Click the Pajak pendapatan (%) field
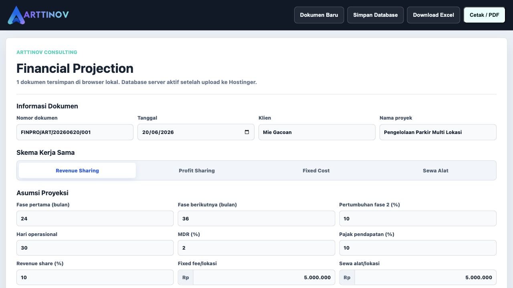The width and height of the screenshot is (513, 288). coord(418,248)
